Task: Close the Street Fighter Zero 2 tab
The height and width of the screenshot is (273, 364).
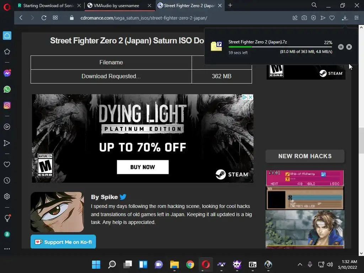Action: 220,6
